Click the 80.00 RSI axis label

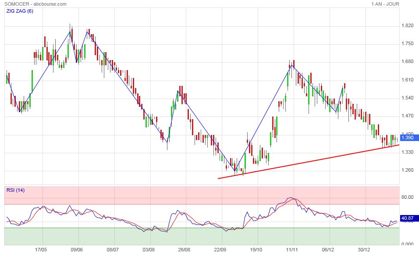click(x=408, y=198)
